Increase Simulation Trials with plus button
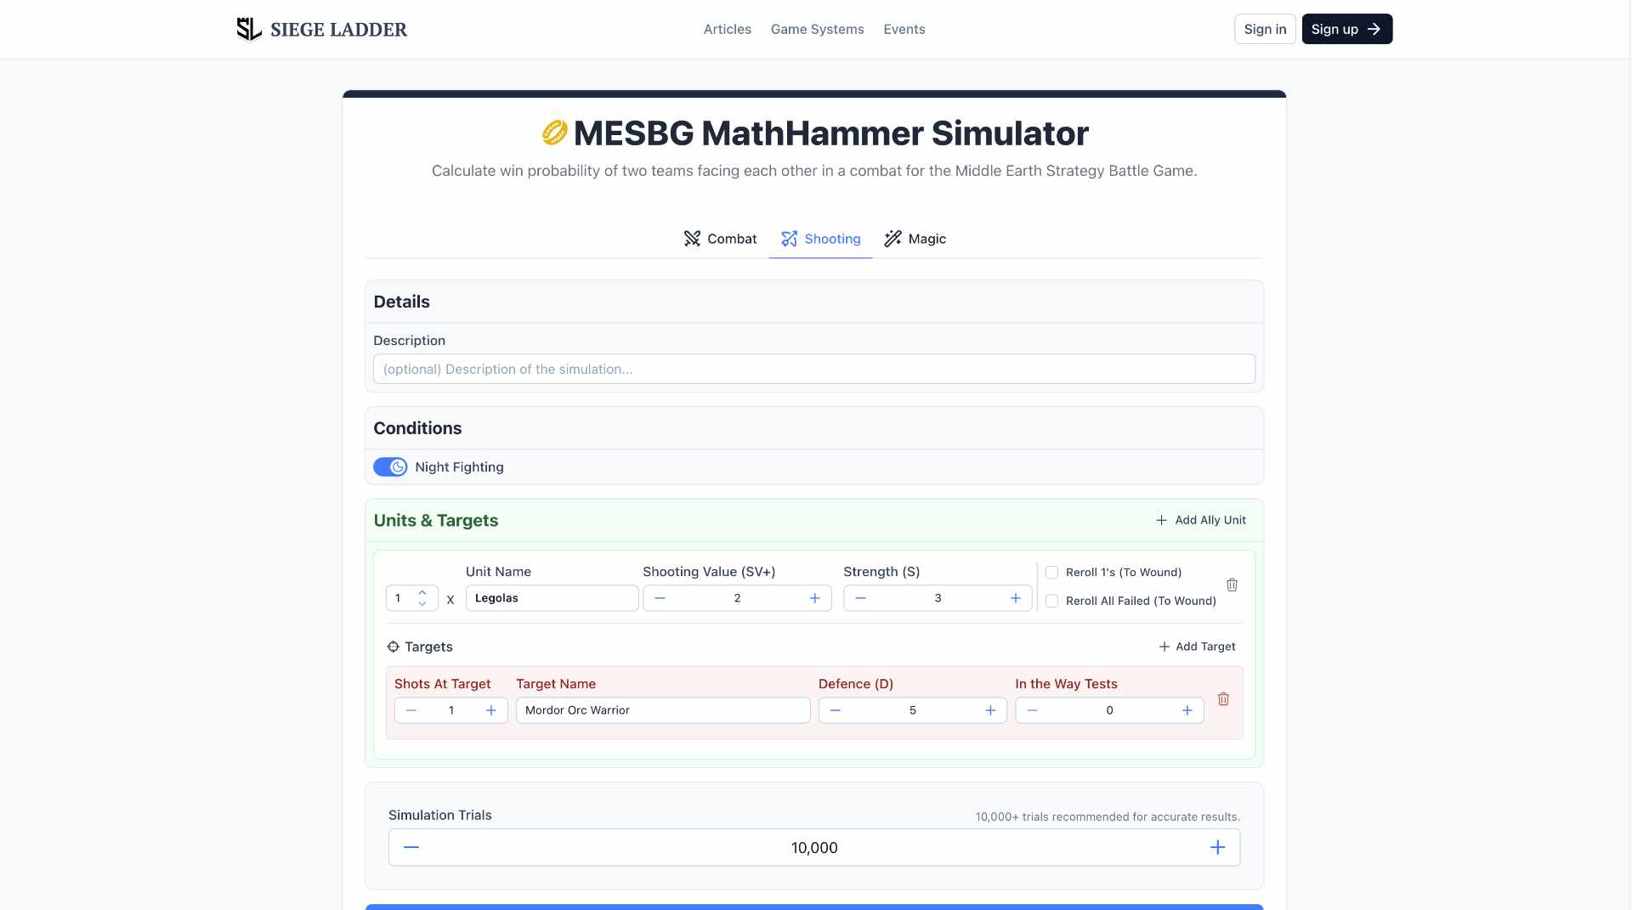This screenshot has height=910, width=1632. coord(1217,848)
